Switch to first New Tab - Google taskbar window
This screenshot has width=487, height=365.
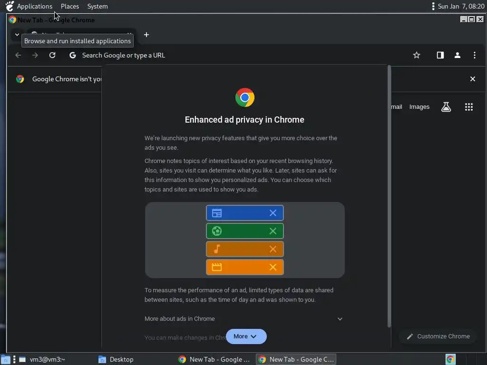(214, 359)
